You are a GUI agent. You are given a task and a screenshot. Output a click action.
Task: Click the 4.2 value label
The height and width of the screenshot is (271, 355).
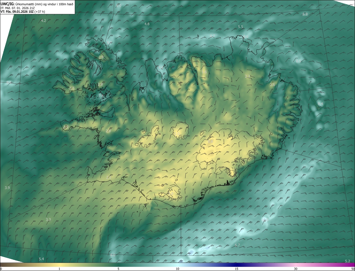[x=44, y=21]
